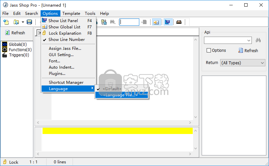Viewport: 269px width, 166px height.
Task: Toggle the List Panel toolbar button
Action: point(168,22)
